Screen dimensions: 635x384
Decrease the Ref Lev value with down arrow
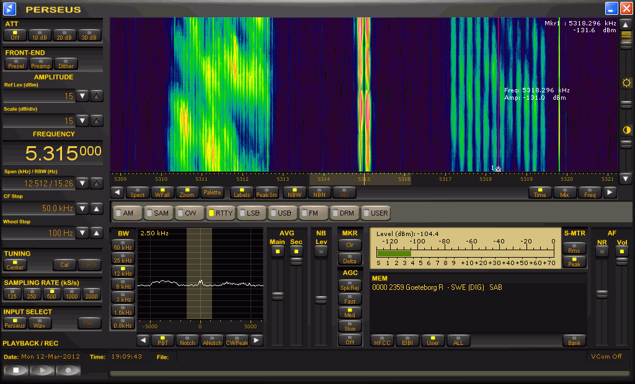click(x=84, y=96)
